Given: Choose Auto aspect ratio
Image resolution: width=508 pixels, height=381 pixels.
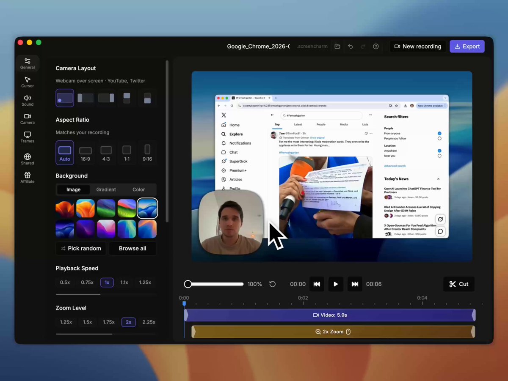Looking at the screenshot, I should click(x=65, y=153).
